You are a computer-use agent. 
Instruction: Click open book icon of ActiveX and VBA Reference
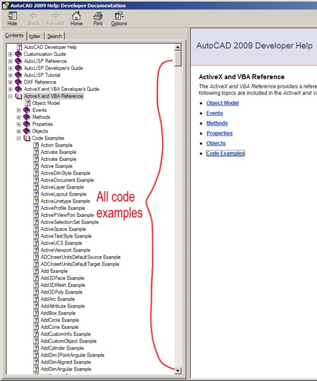19,97
